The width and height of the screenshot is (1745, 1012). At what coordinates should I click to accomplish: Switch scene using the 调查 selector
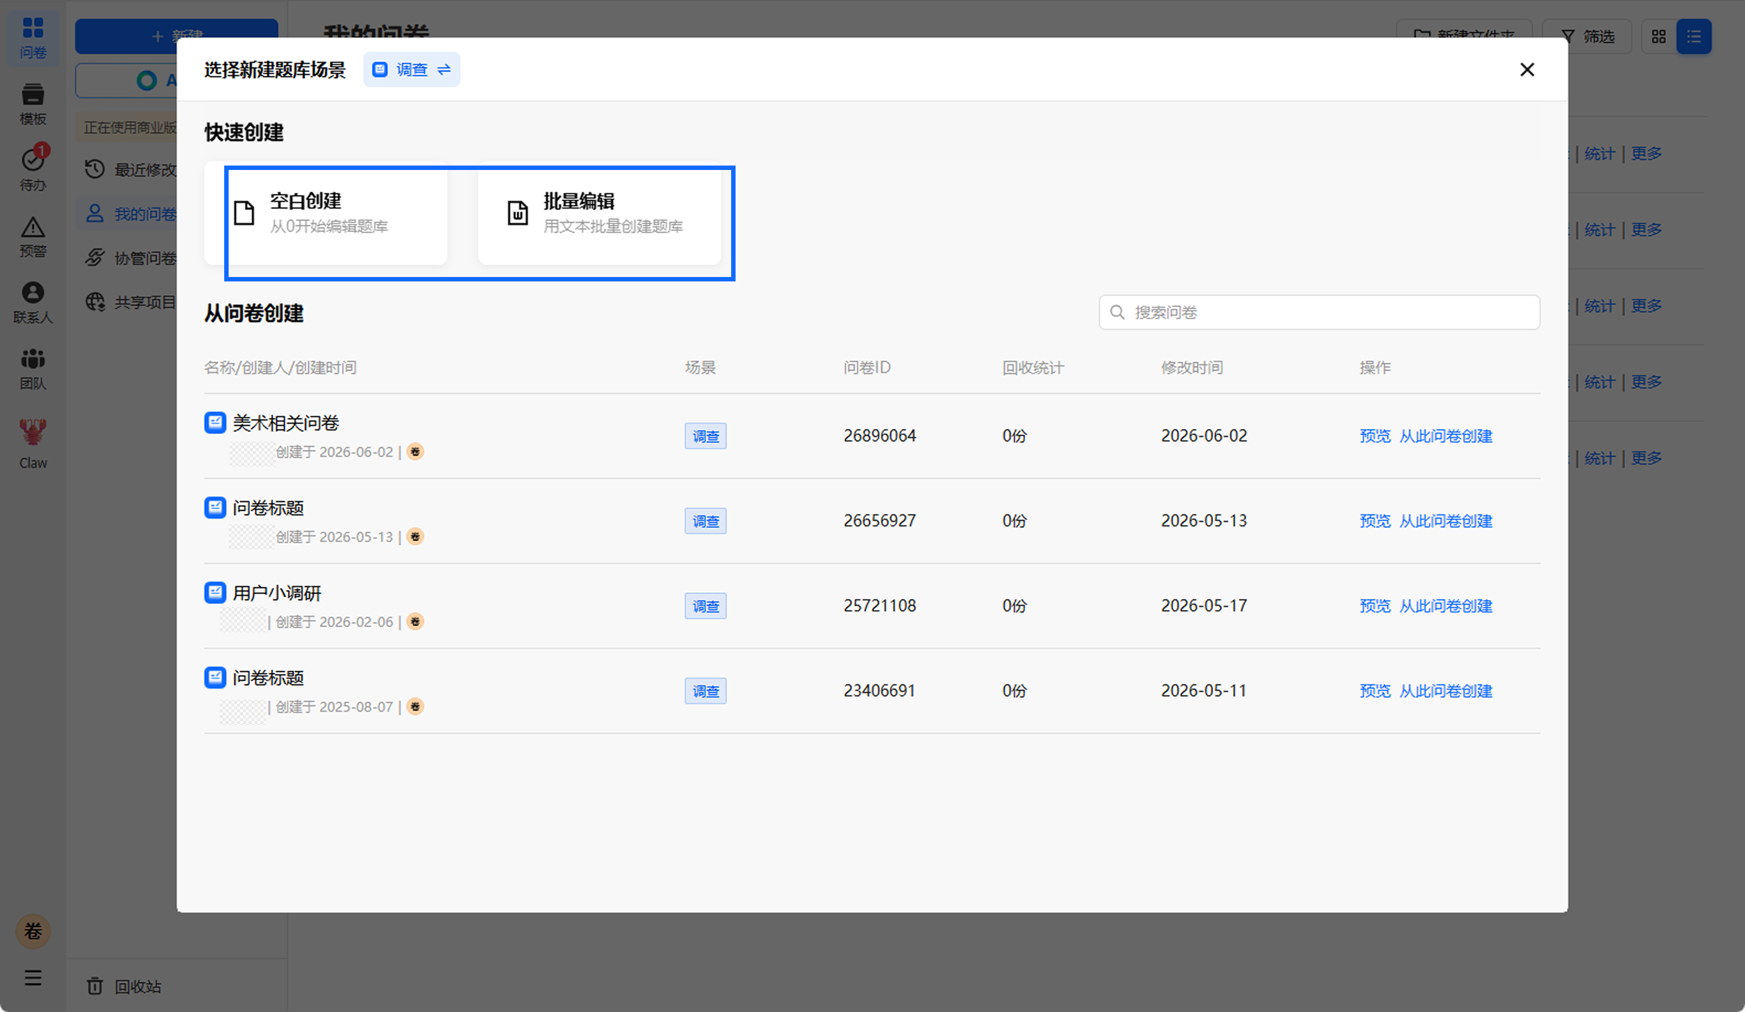411,70
